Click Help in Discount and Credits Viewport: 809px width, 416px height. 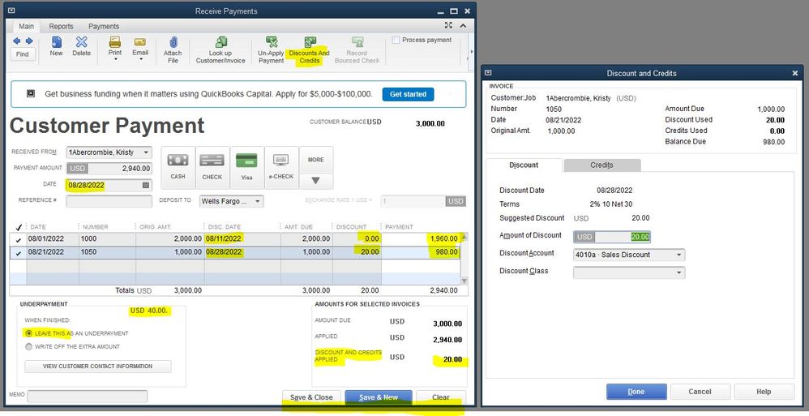[764, 392]
